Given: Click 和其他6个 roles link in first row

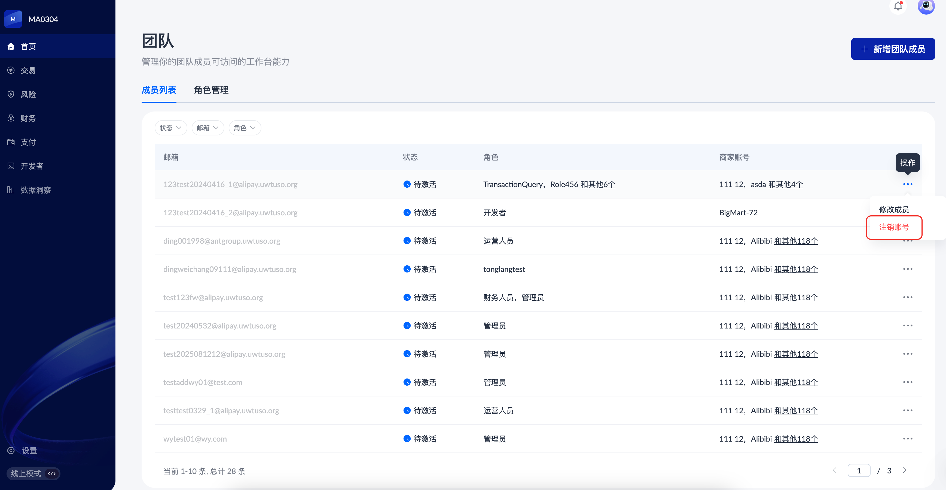Looking at the screenshot, I should (x=597, y=184).
